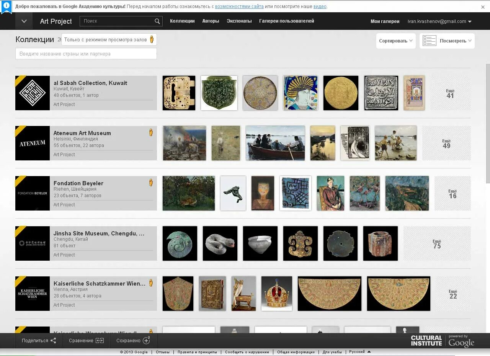Viewport: 490px width, 356px height.
Task: Open the rowing boat Ateneum painting
Action: click(275, 143)
